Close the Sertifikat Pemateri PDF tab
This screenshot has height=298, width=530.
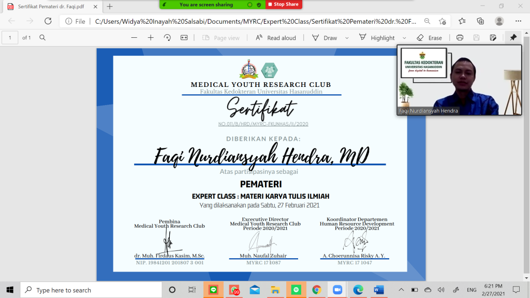(95, 6)
